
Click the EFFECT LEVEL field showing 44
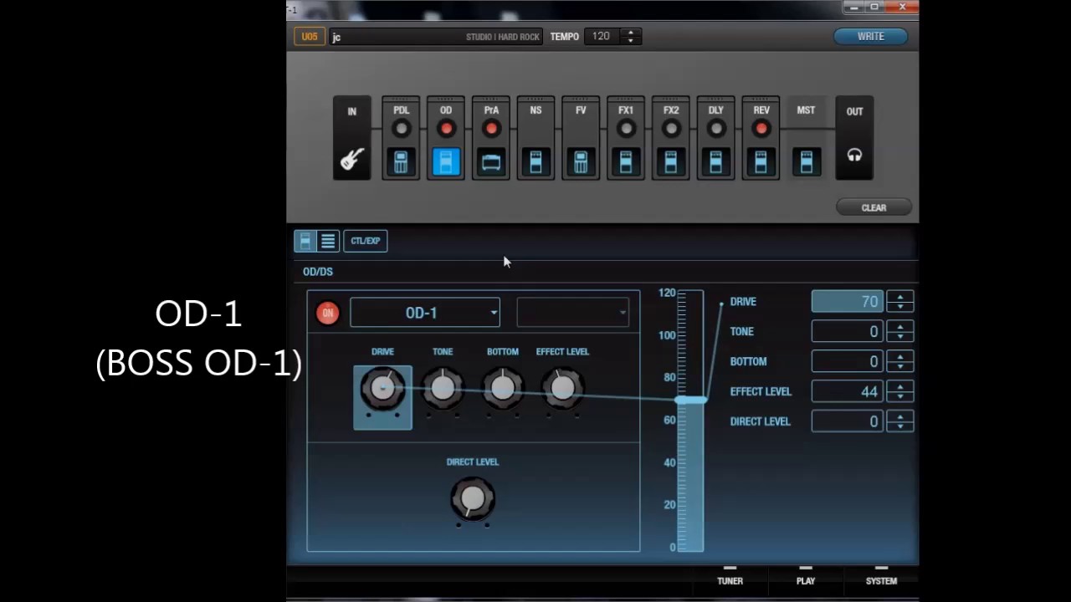[848, 391]
